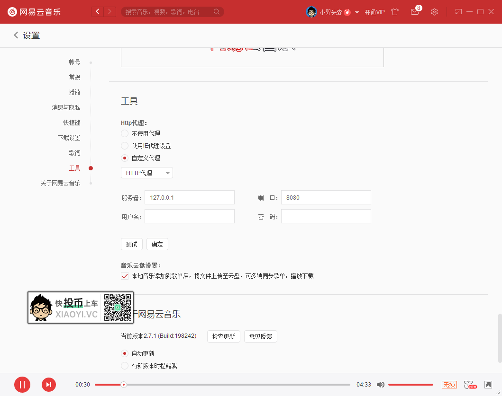This screenshot has width=502, height=396.
Task: Switch to mini player mode icon
Action: click(458, 12)
